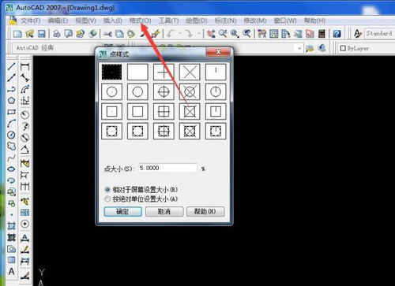The image size is (395, 286).
Task: Select the Revision Cloud tool
Action: click(11, 147)
